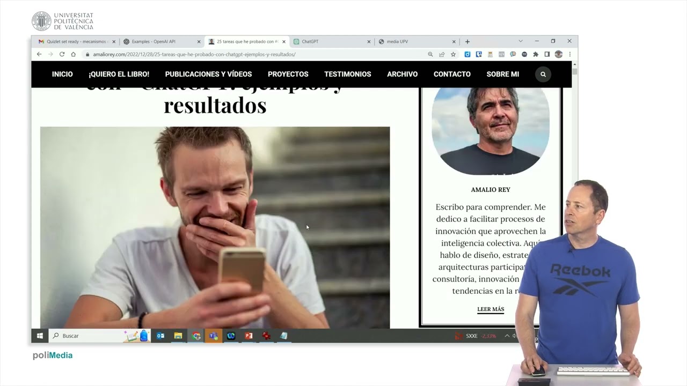Show hidden tray icons chevron
This screenshot has height=386, width=687.
coord(508,336)
